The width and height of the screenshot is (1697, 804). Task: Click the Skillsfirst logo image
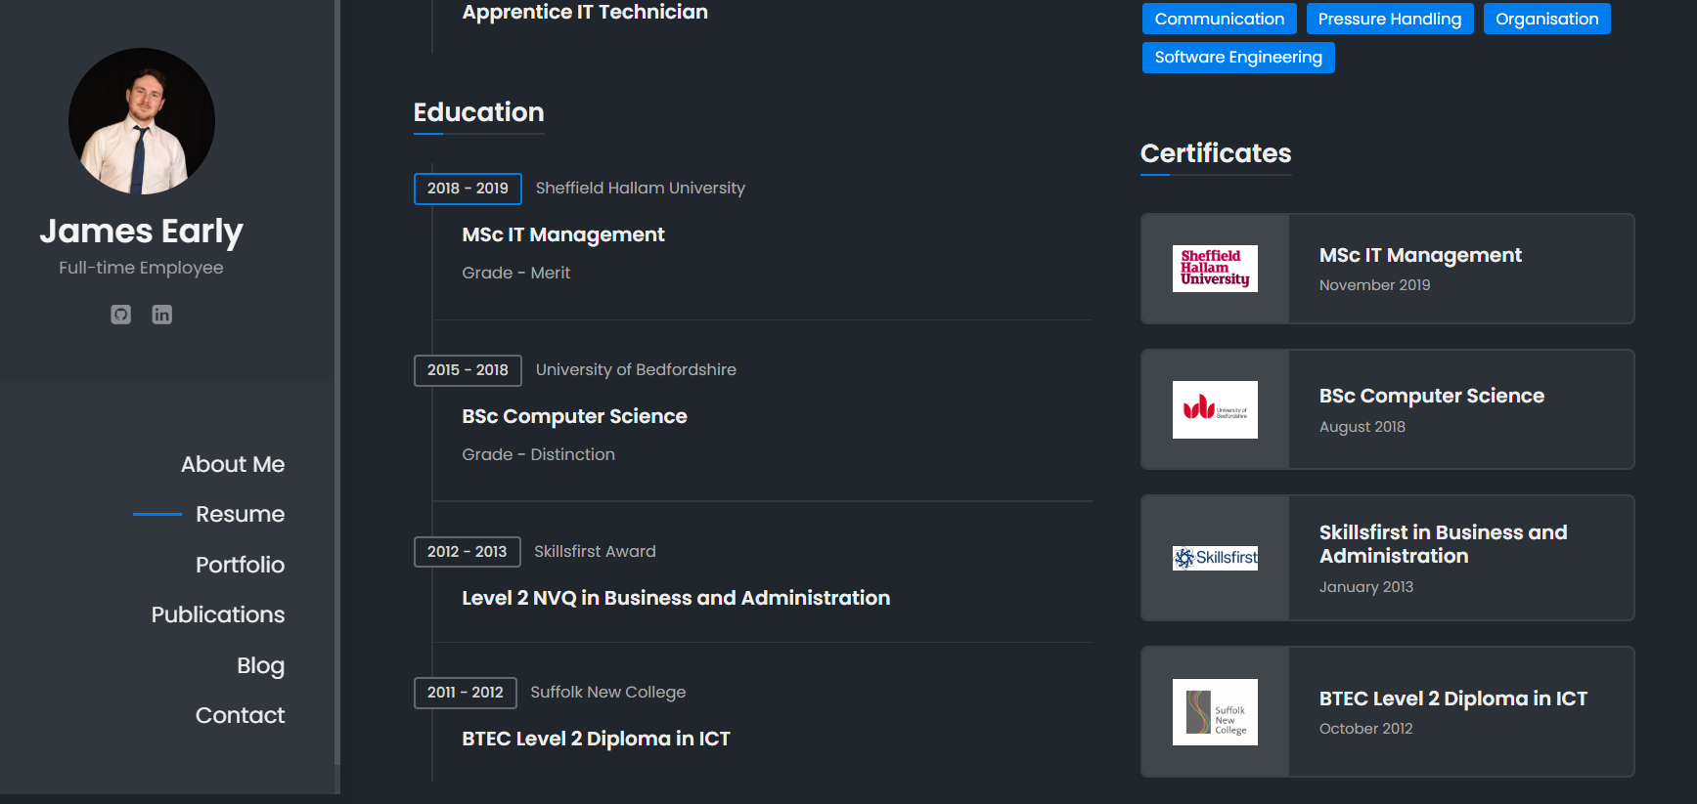(1215, 558)
